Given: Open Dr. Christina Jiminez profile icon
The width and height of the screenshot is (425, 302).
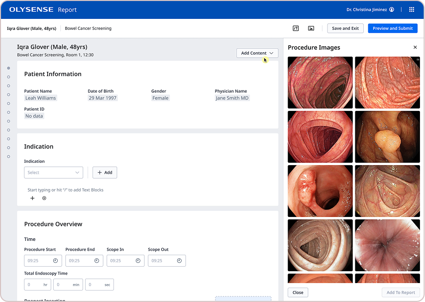Looking at the screenshot, I should (x=392, y=9).
